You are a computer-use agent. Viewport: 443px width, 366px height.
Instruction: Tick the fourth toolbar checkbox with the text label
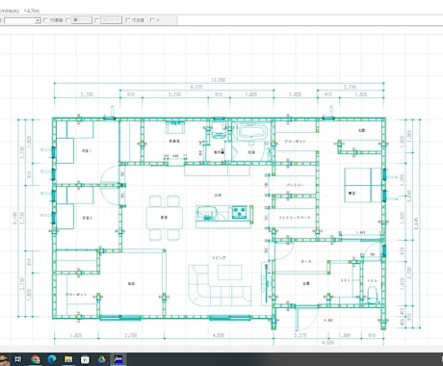(x=128, y=20)
